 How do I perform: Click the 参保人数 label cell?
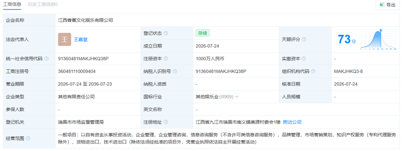(x=29, y=109)
